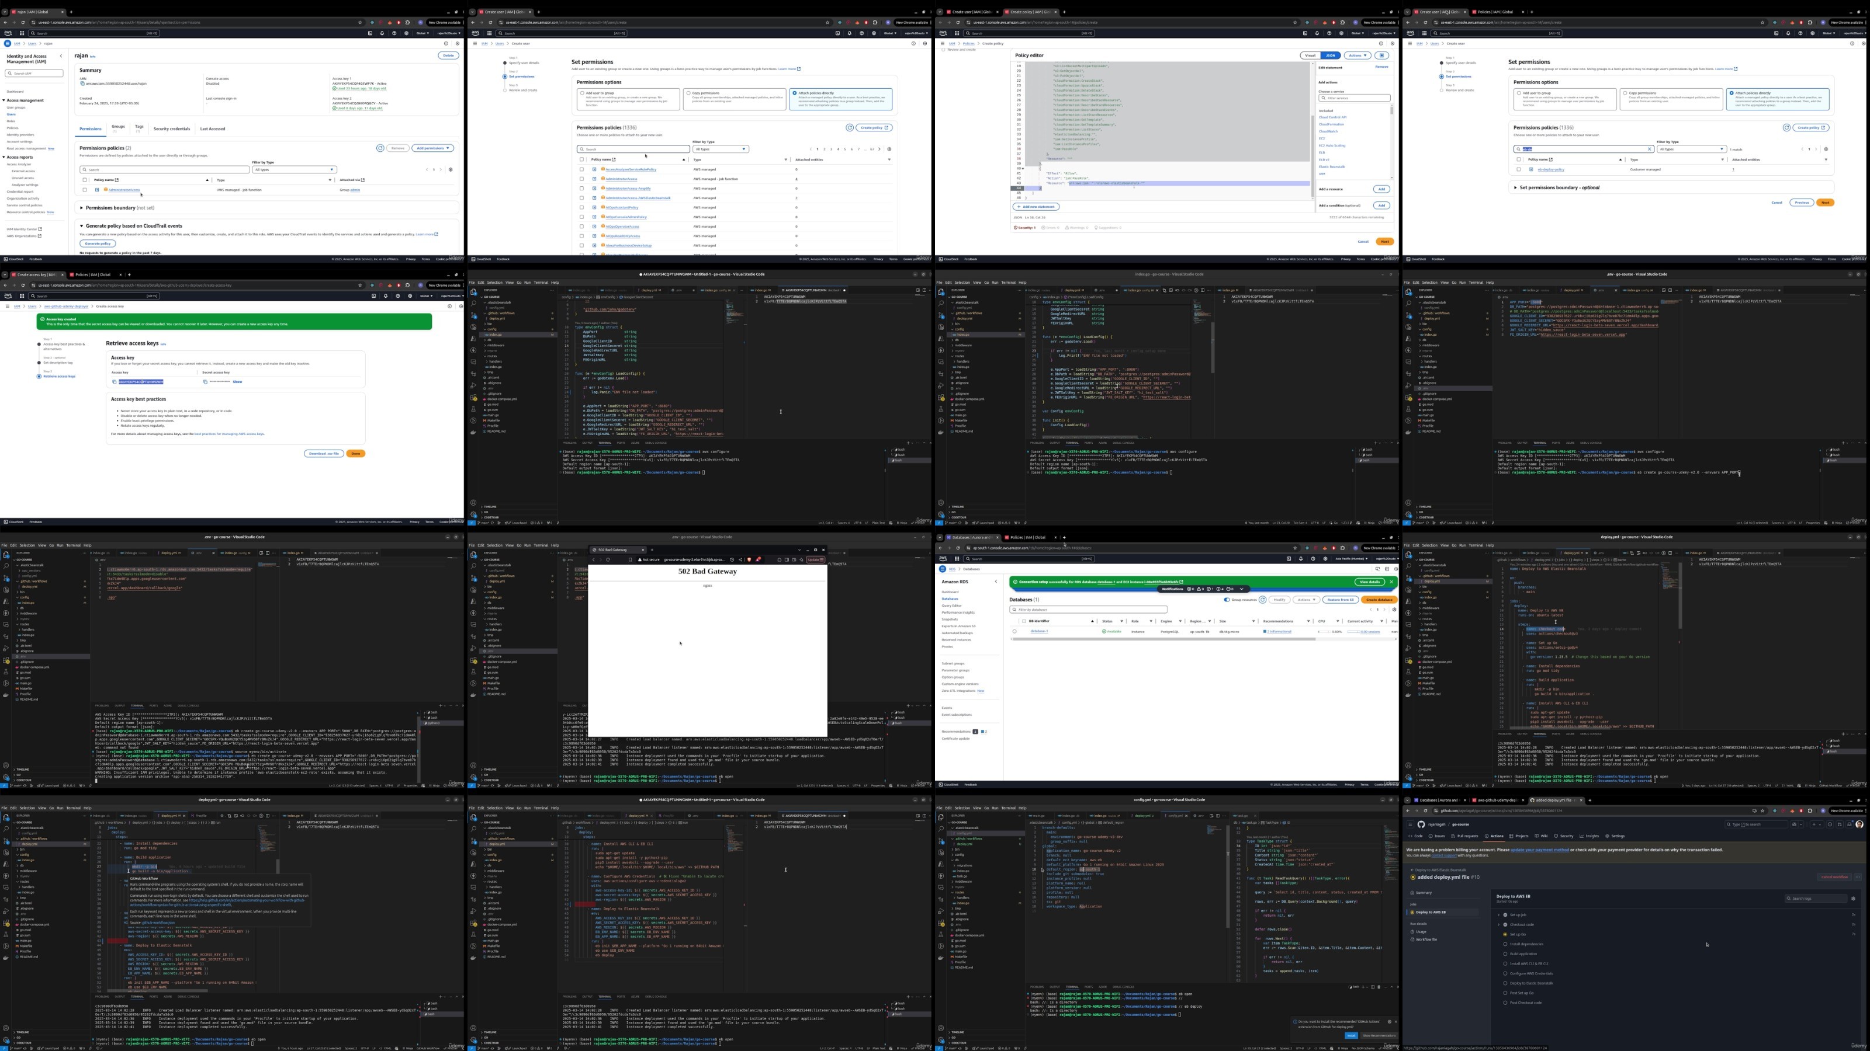1870x1051 pixels.
Task: Copy the rajan user ARN
Action: (82, 83)
